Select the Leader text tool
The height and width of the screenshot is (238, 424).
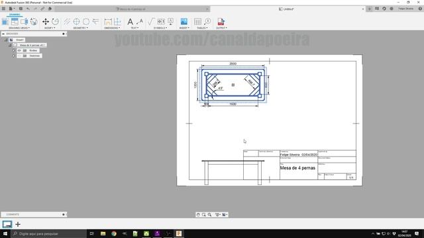140,22
